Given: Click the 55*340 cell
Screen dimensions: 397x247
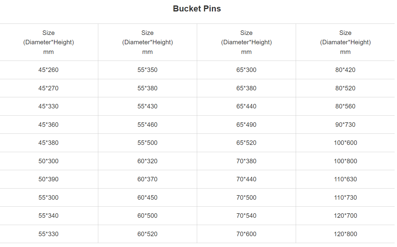Looking at the screenshot, I should pyautogui.click(x=49, y=216).
